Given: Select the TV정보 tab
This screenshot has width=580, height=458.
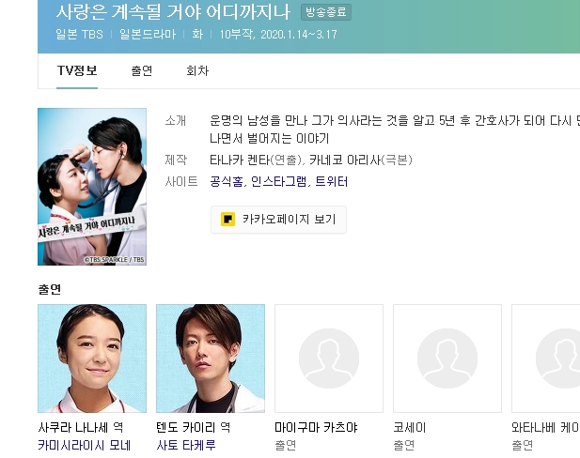Looking at the screenshot, I should point(77,70).
